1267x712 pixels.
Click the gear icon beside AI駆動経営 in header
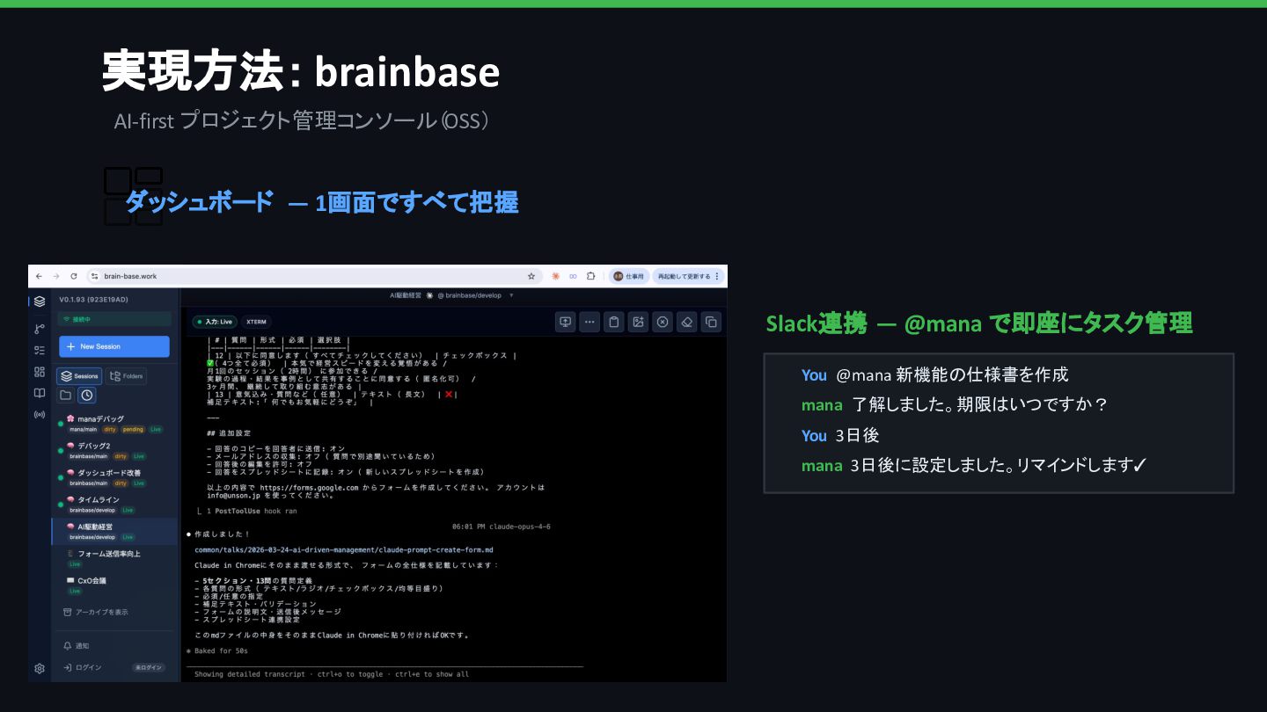pyautogui.click(x=429, y=295)
